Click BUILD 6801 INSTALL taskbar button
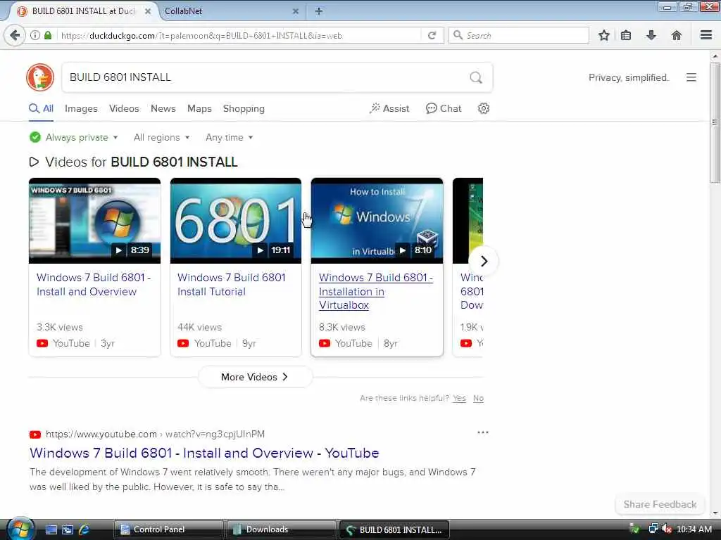 click(x=394, y=529)
